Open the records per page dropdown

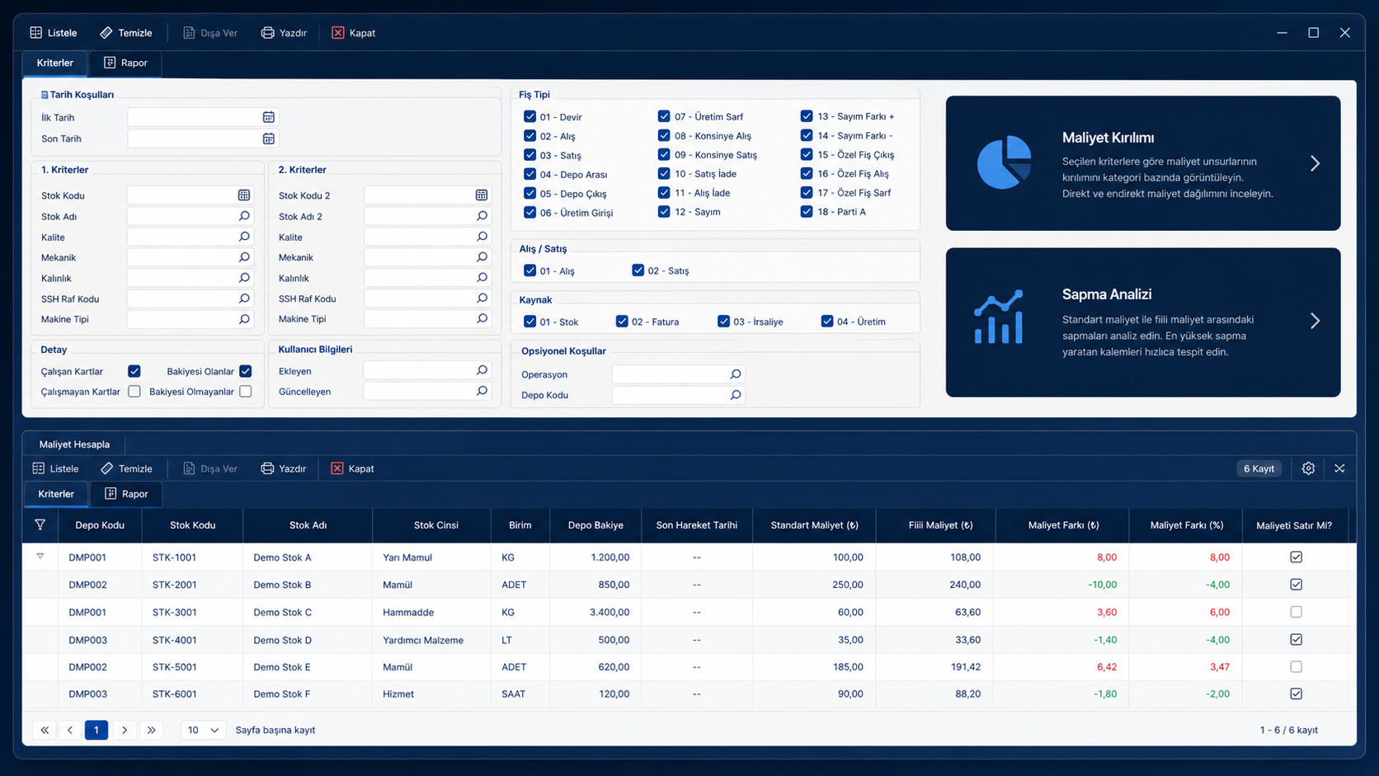pyautogui.click(x=203, y=730)
